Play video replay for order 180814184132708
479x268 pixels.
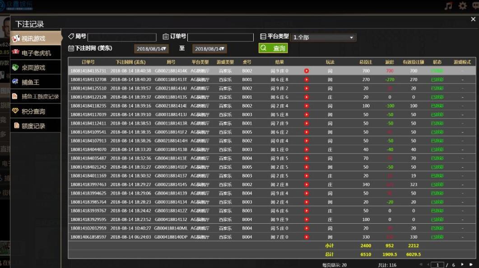coord(307,80)
